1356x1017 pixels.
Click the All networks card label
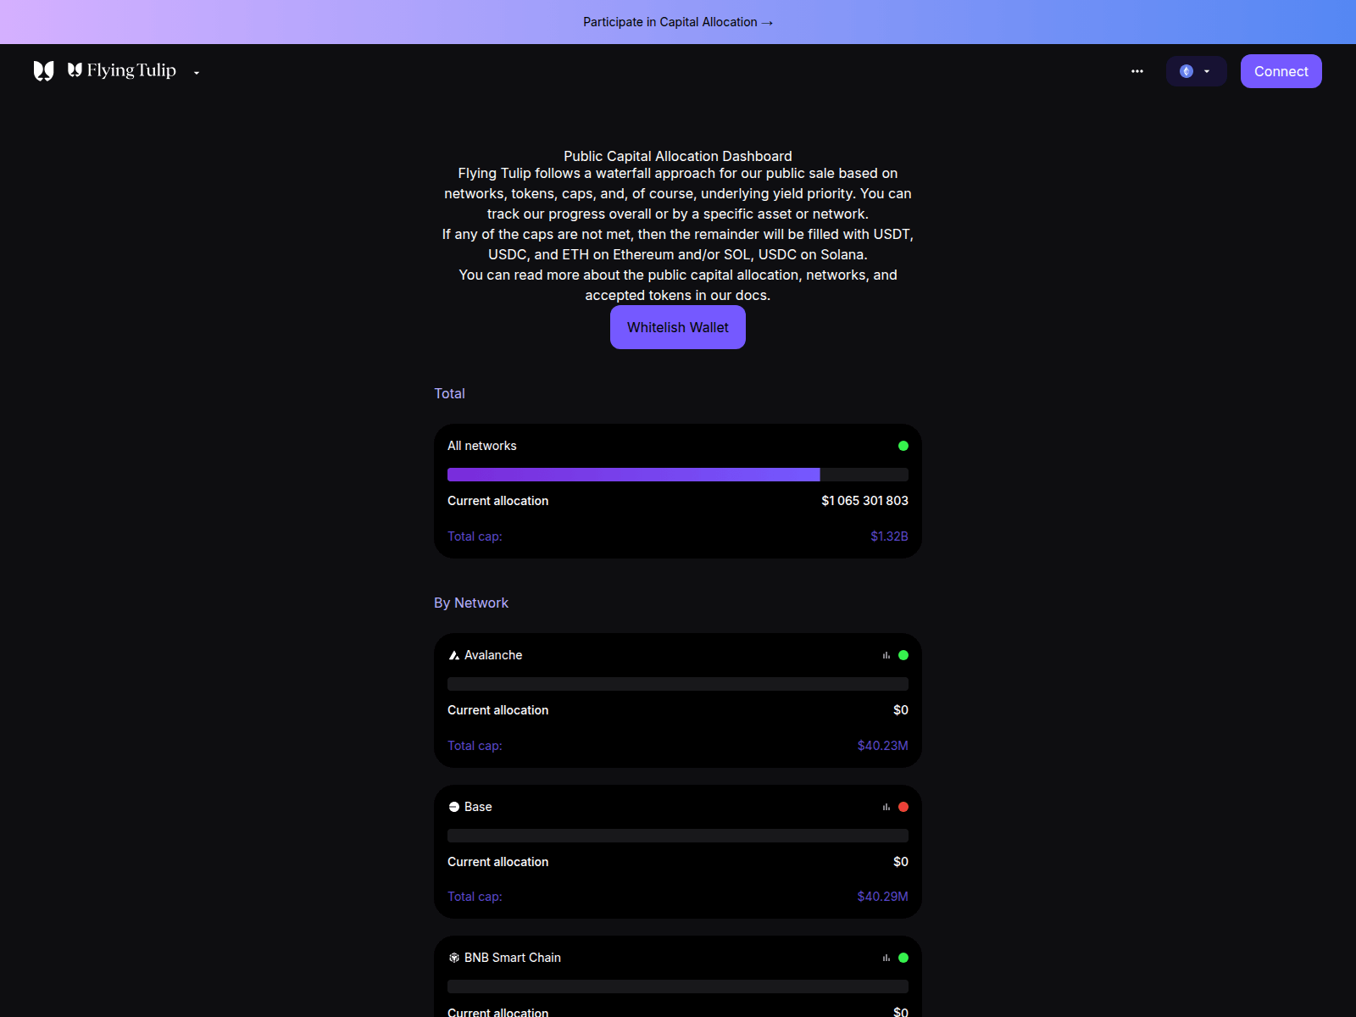pos(482,446)
